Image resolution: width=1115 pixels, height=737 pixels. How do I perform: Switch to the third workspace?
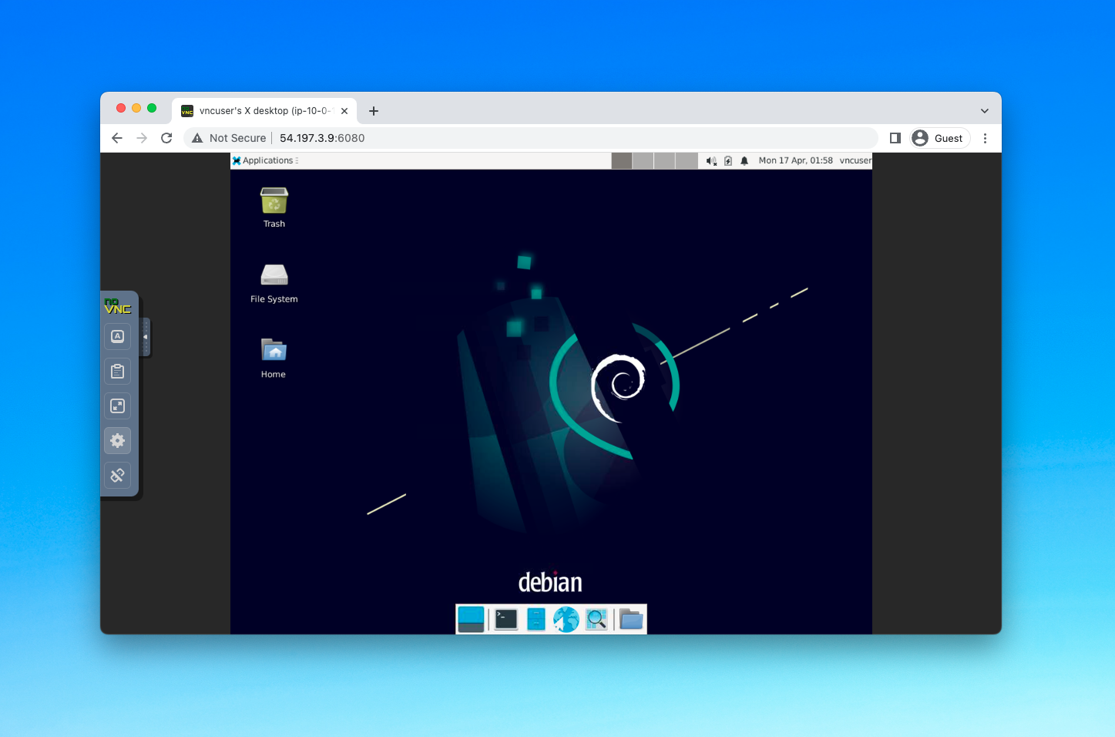click(x=665, y=160)
